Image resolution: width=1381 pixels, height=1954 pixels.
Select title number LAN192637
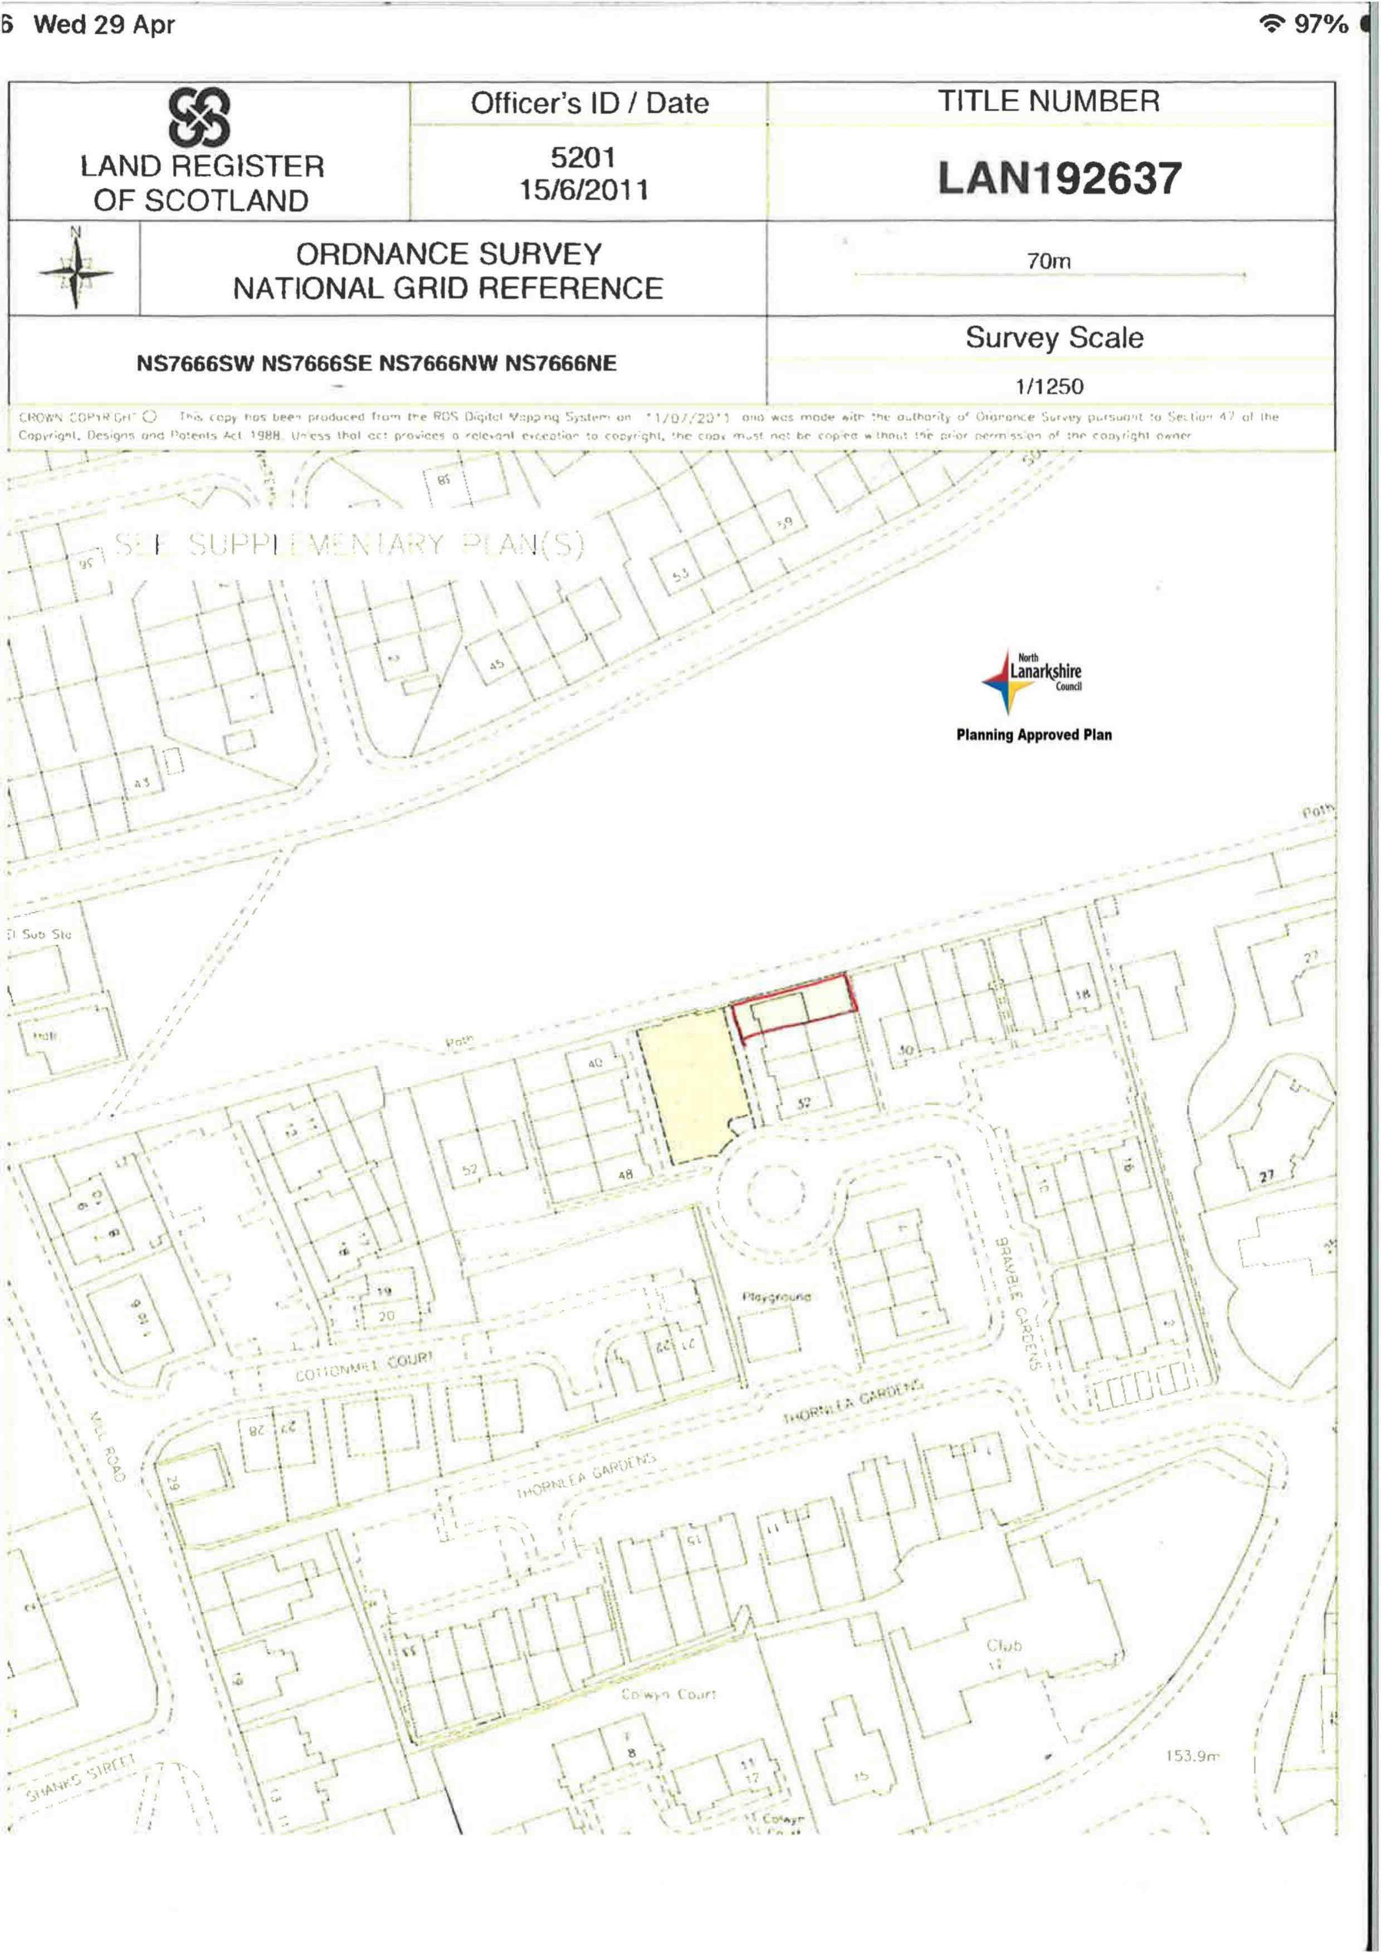(1060, 179)
